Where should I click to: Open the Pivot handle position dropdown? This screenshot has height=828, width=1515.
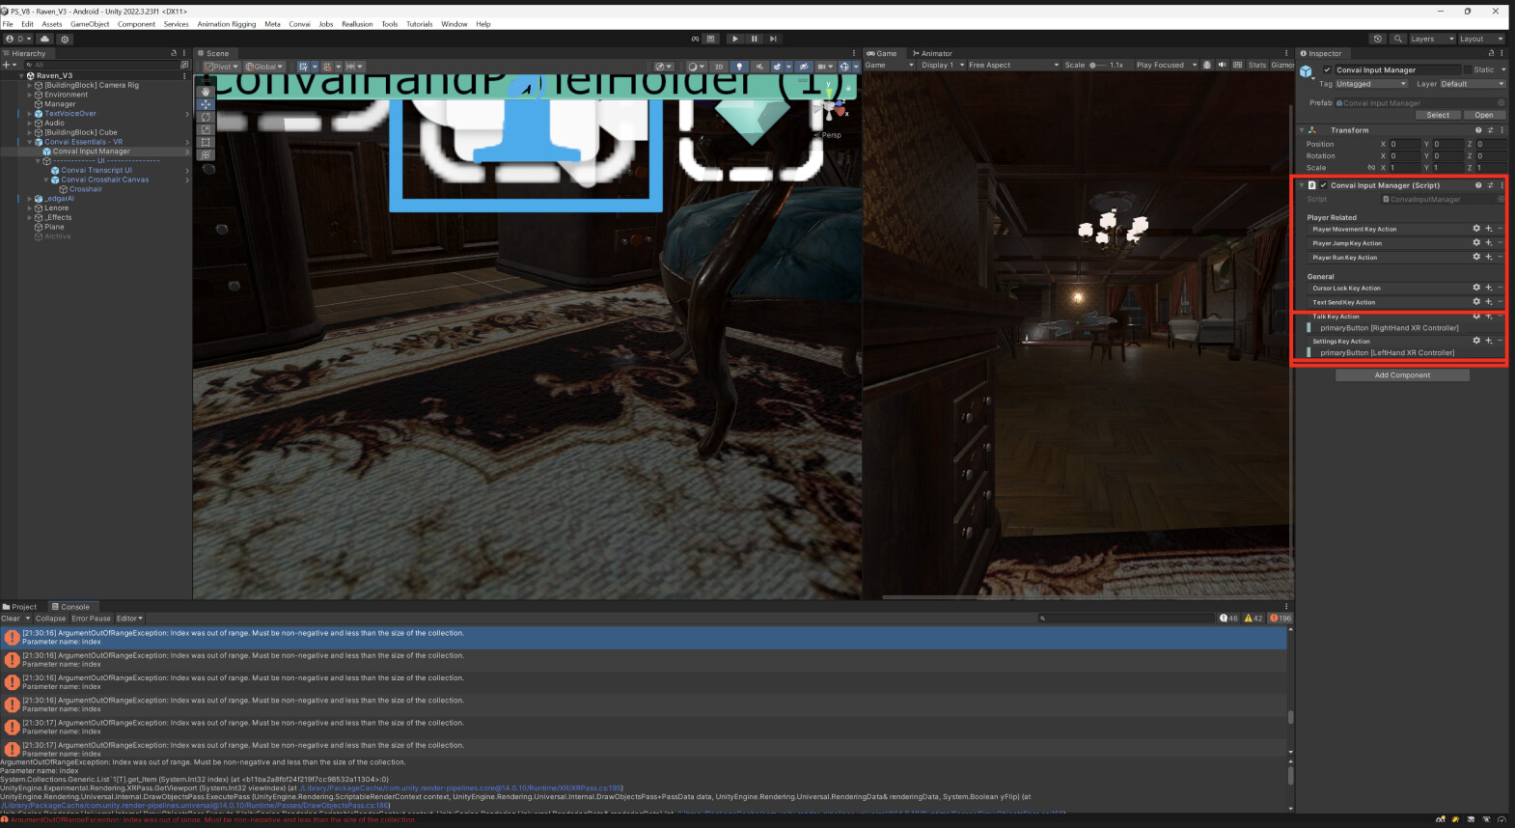pos(221,67)
